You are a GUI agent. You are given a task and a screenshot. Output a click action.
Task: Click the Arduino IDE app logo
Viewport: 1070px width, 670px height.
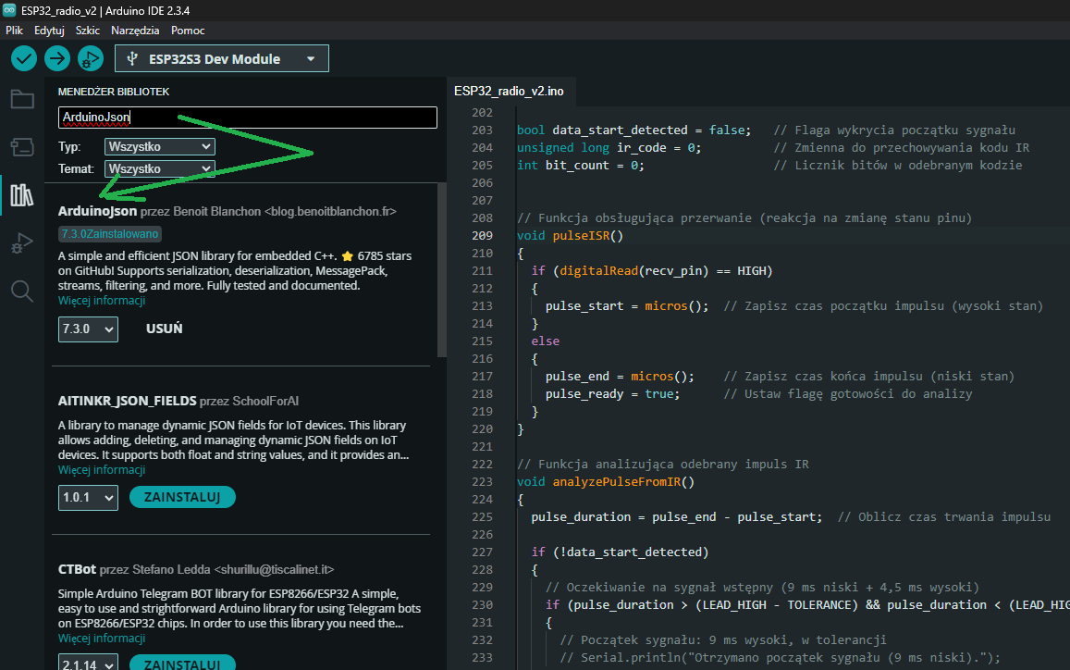point(9,10)
